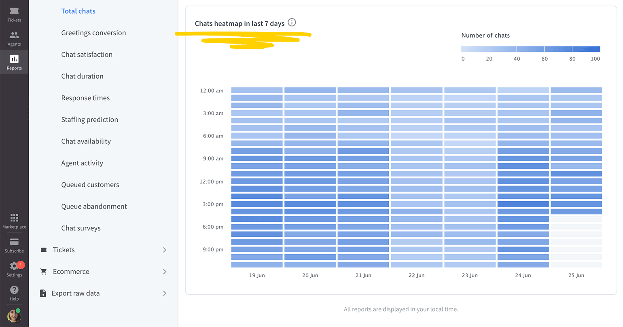Open the Agent activity report
Image resolution: width=623 pixels, height=327 pixels.
point(82,163)
